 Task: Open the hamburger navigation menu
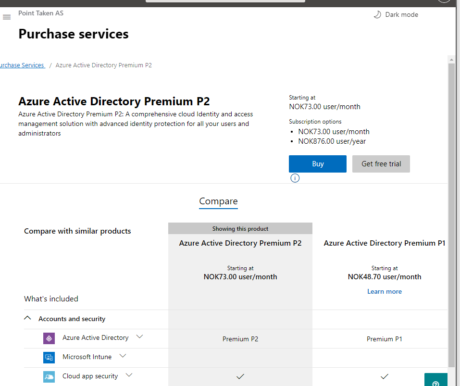pyautogui.click(x=7, y=17)
